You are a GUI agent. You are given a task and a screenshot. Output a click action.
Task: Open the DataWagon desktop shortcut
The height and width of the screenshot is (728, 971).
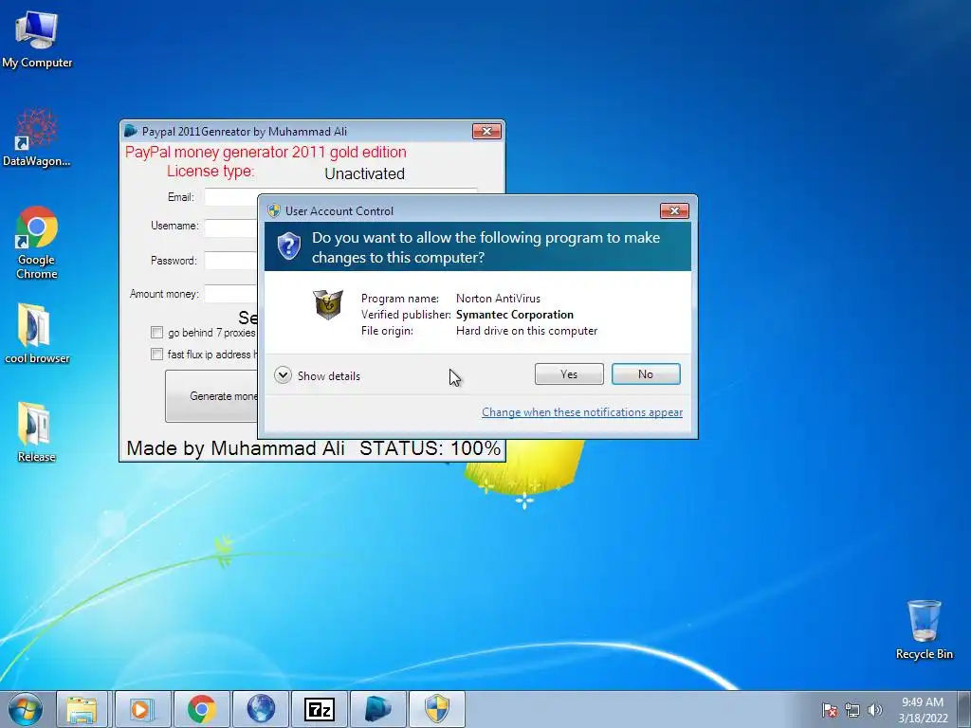click(x=37, y=137)
